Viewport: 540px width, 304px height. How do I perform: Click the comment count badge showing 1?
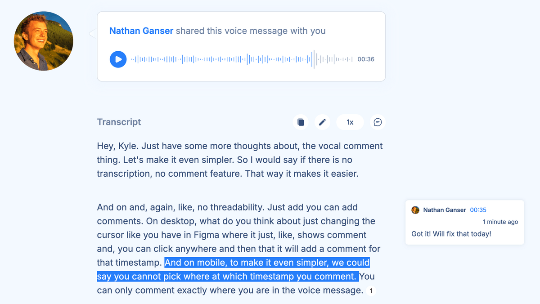click(371, 291)
